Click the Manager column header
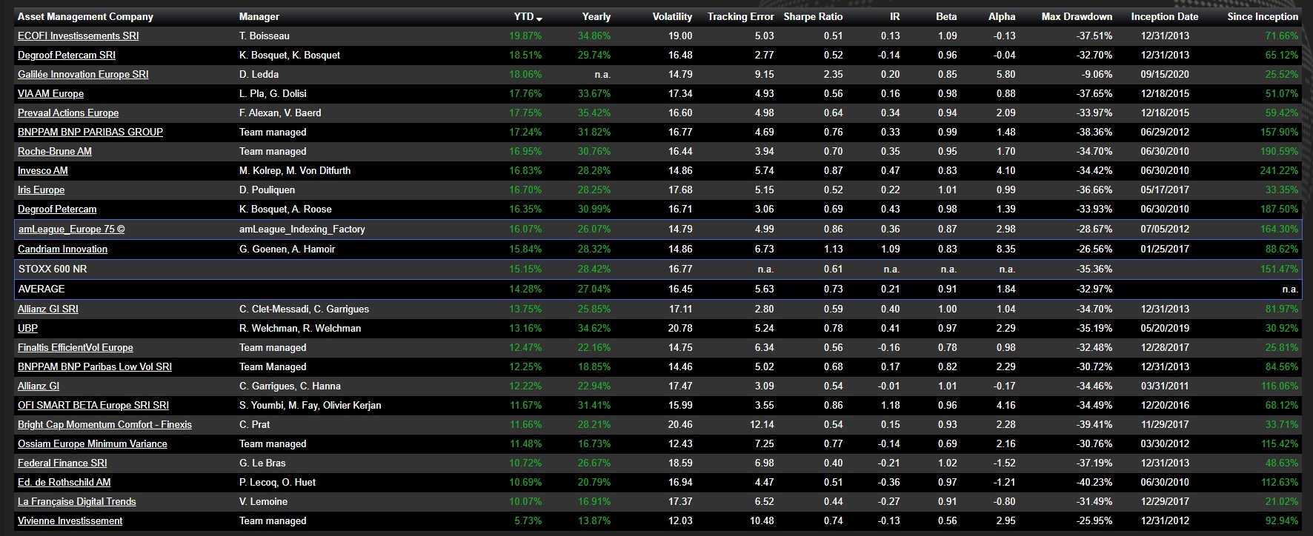The height and width of the screenshot is (536, 1313). click(x=259, y=16)
